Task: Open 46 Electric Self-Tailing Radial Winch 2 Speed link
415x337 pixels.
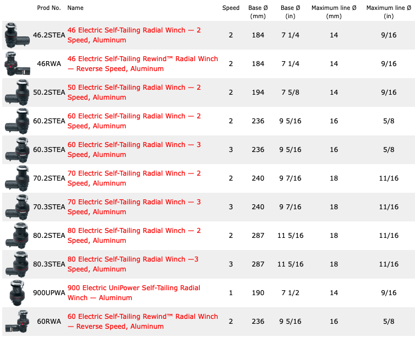Action: point(134,35)
